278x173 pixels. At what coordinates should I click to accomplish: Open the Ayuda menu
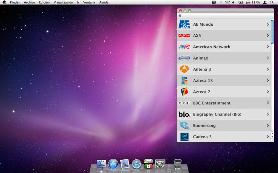pos(104,2)
